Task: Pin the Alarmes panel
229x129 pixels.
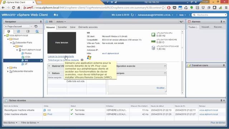Action: [221, 21]
